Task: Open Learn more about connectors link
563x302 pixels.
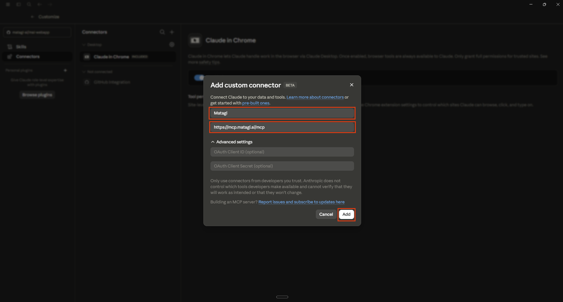Action: tap(315, 97)
